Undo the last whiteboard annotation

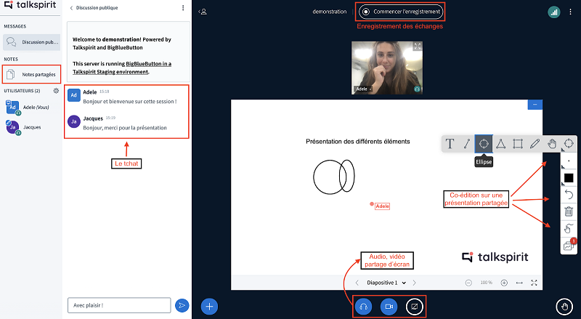(569, 194)
